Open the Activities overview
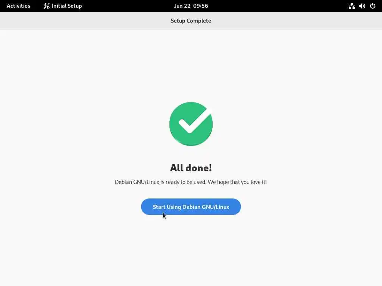 point(18,6)
